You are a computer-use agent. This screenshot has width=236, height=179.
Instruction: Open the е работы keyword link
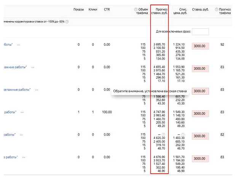point(11,157)
